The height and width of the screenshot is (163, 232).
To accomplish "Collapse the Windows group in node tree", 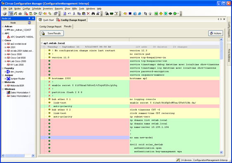I will coord(3,89).
